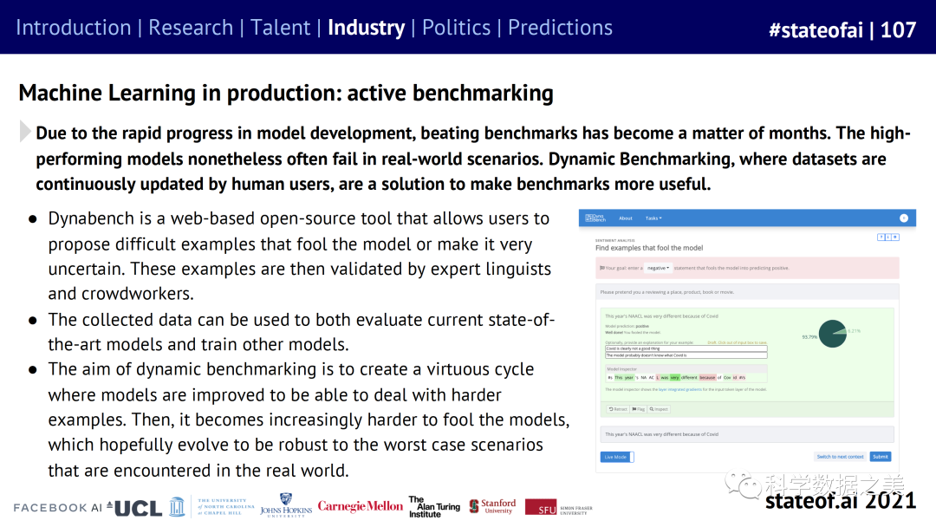Open the Tasks dropdown in navbar

[x=653, y=218]
